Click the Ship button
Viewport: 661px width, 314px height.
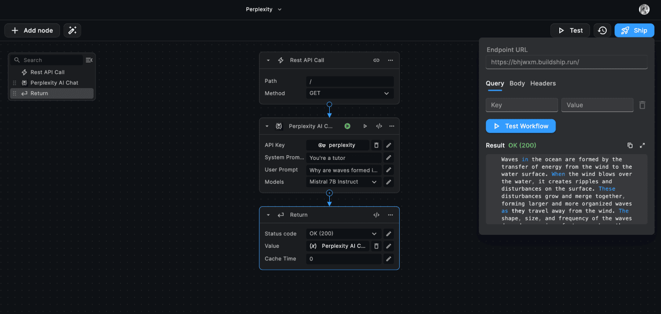coord(634,31)
